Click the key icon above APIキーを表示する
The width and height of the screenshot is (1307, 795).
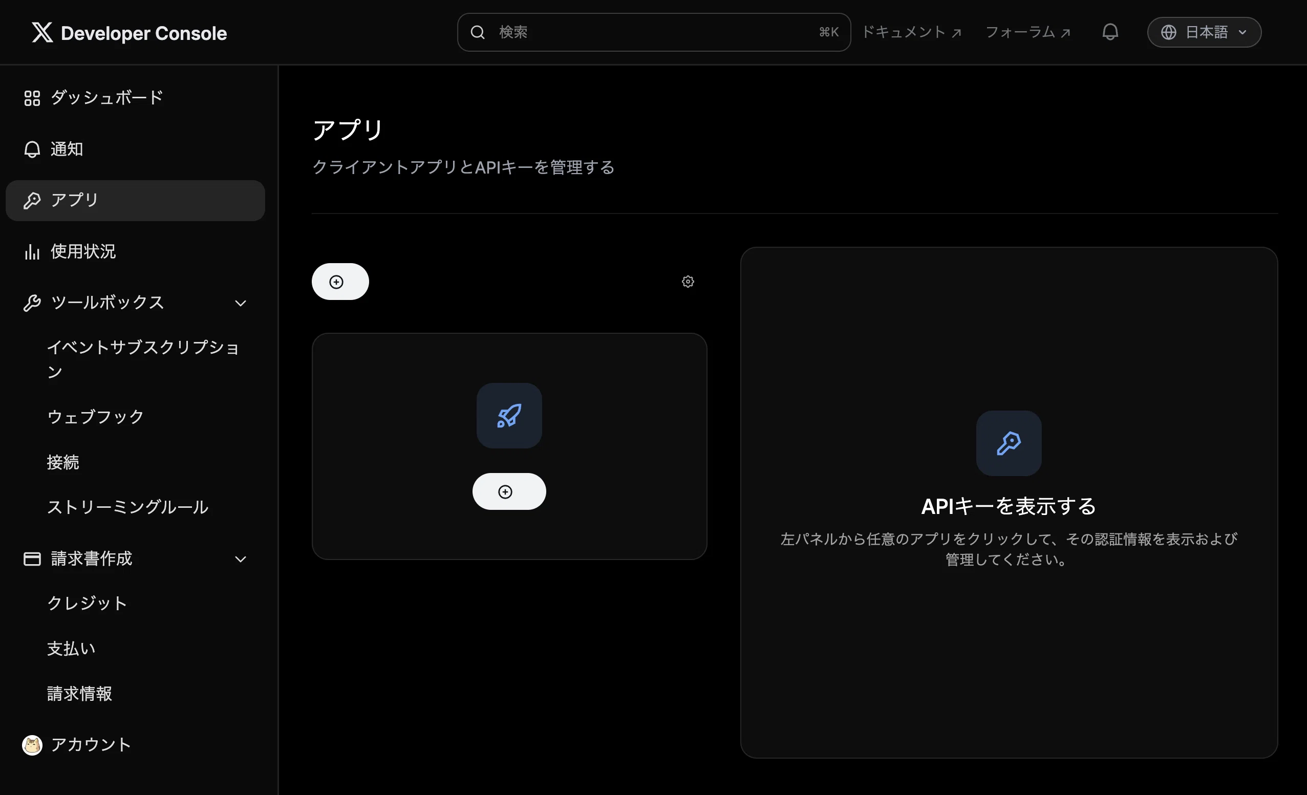pyautogui.click(x=1009, y=443)
